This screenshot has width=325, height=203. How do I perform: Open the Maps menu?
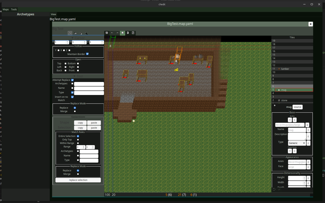5,9
